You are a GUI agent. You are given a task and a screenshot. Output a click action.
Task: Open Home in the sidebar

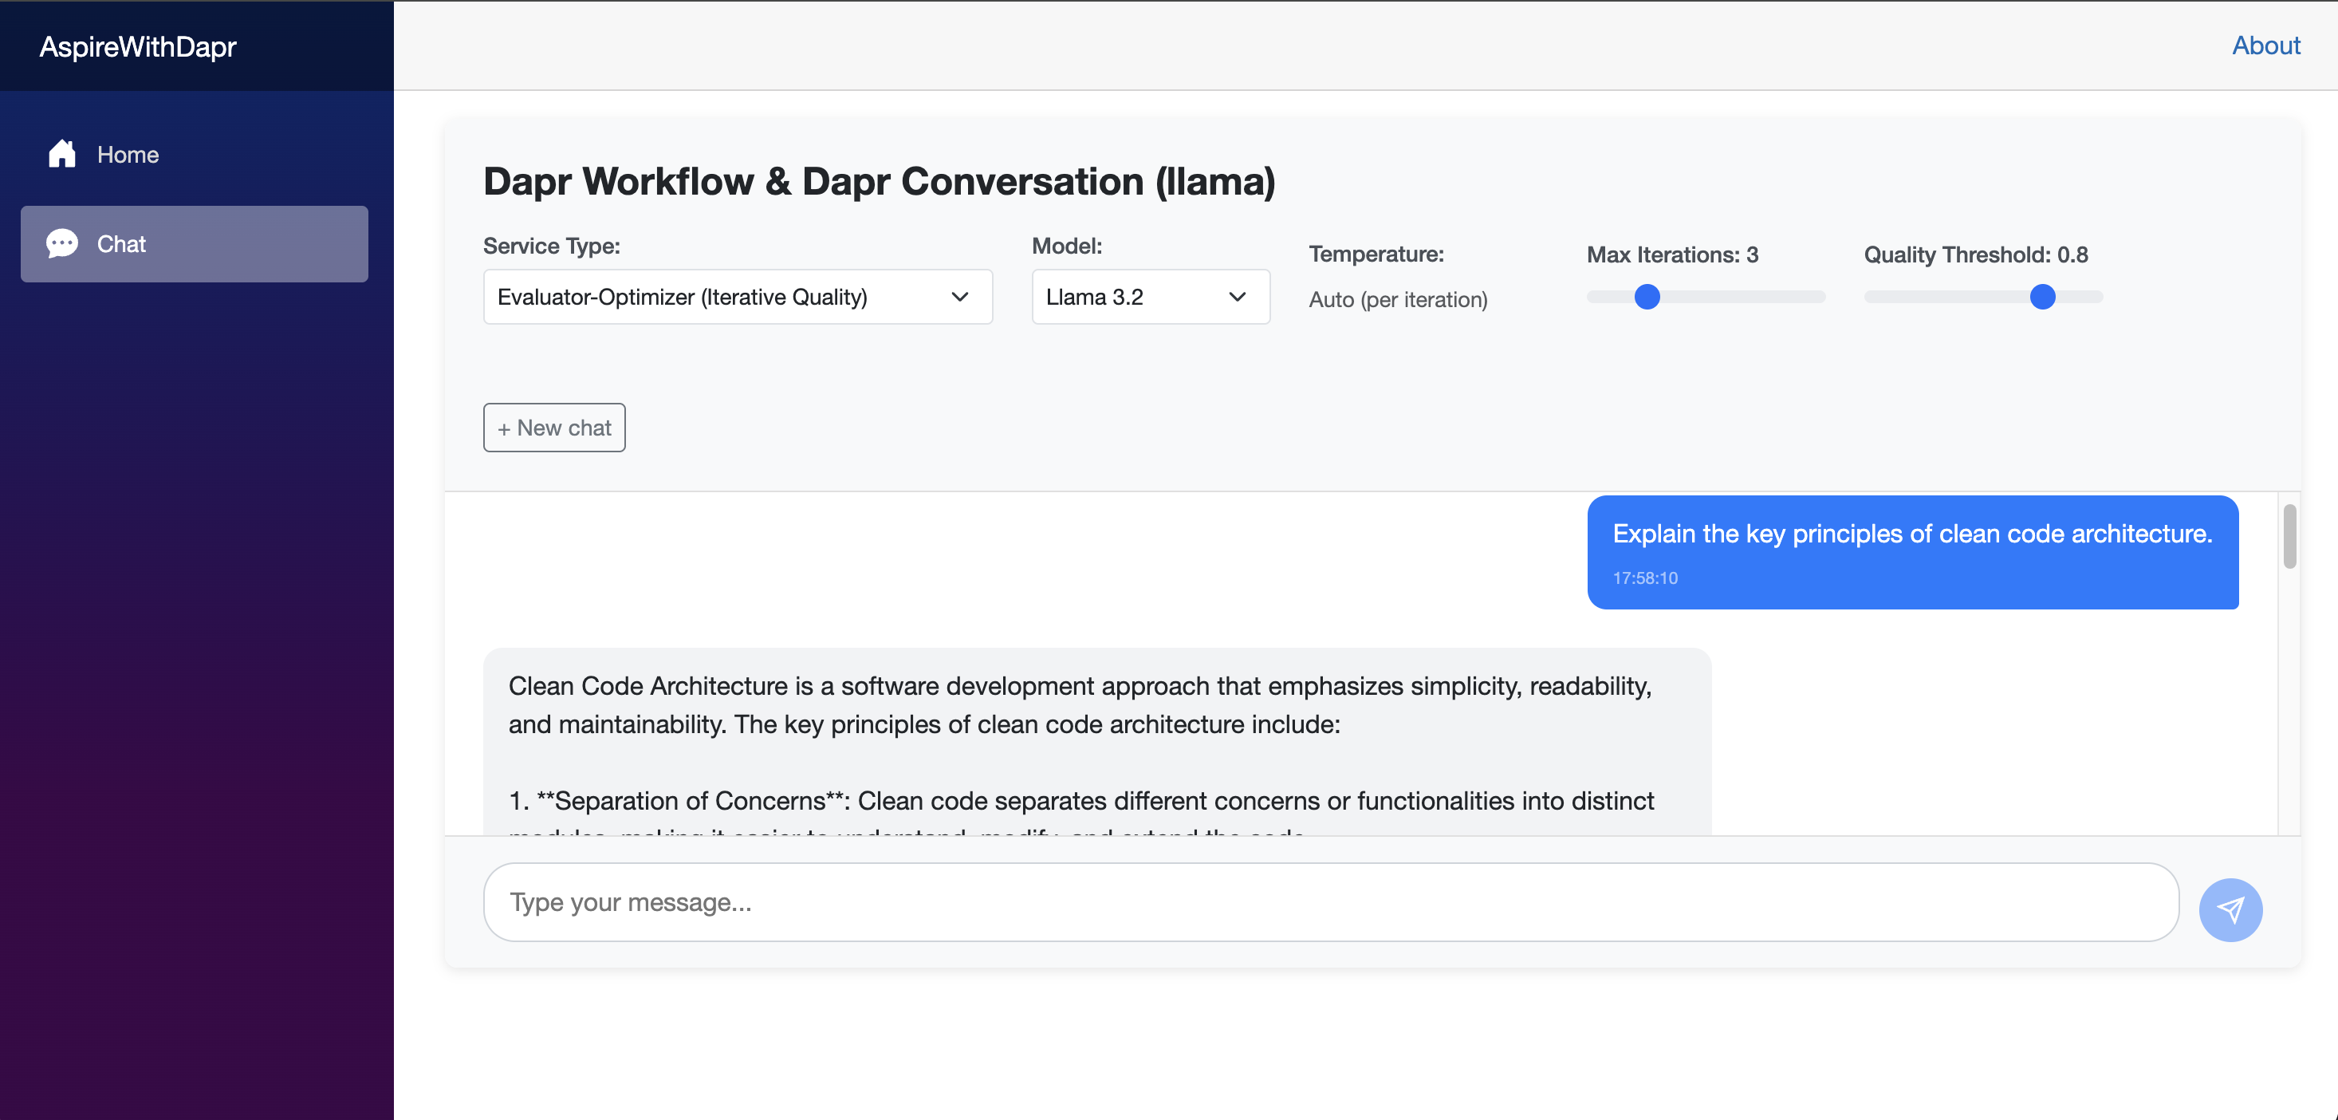(x=127, y=154)
